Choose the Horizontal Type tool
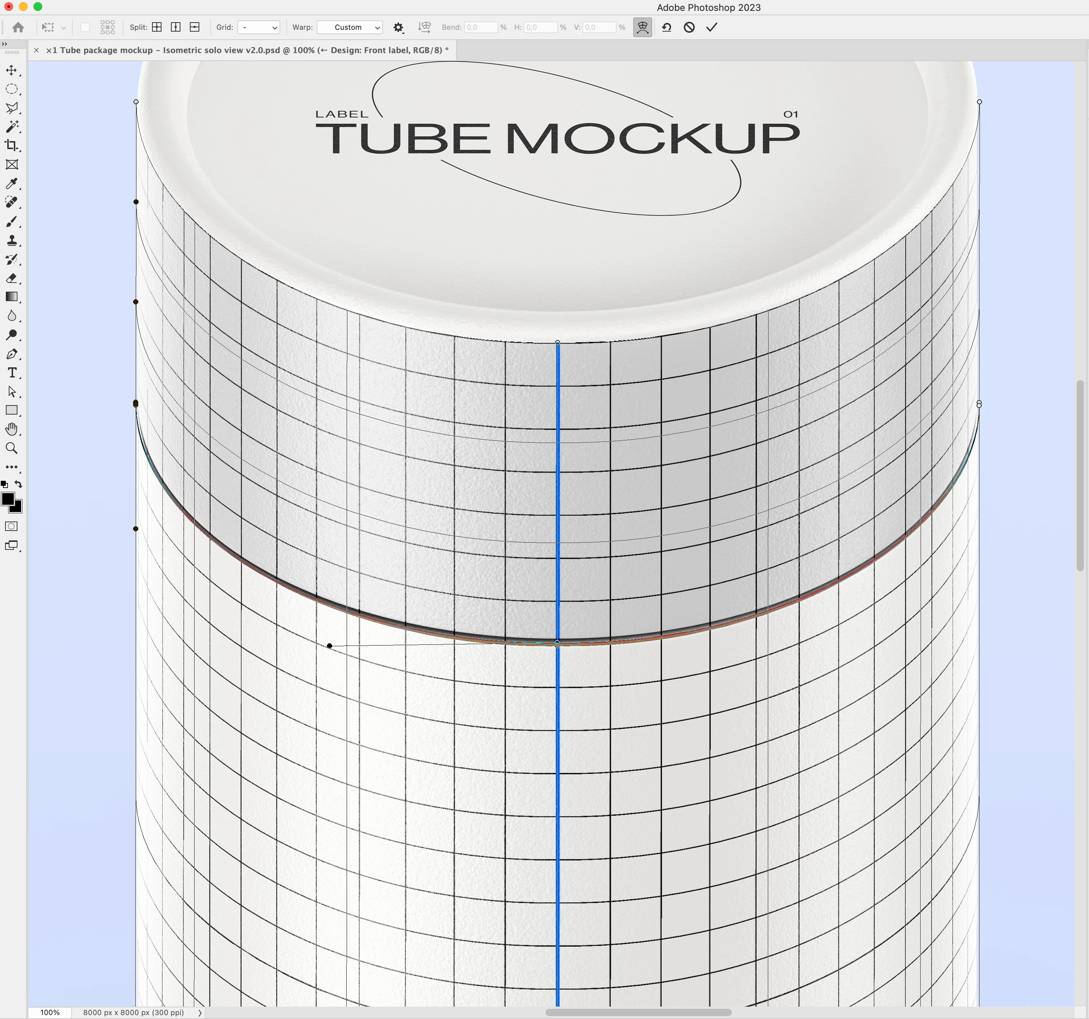Image resolution: width=1089 pixels, height=1019 pixels. [12, 373]
